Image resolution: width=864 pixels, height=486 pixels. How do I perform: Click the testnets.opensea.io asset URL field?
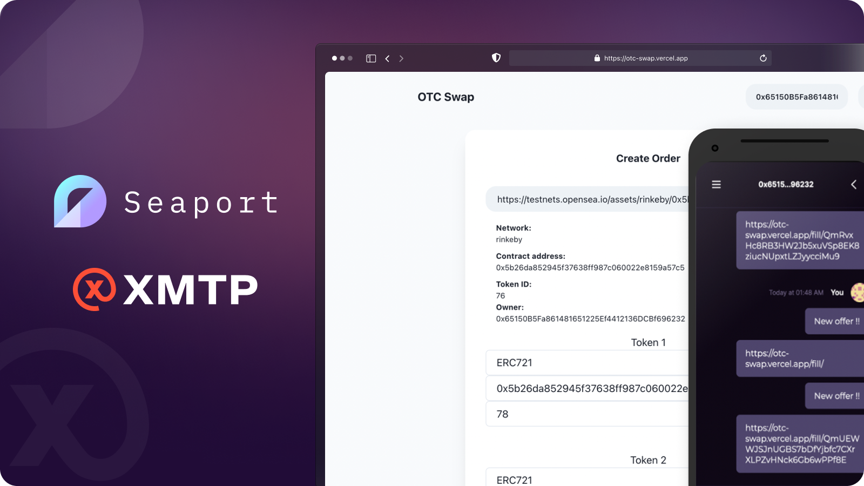[589, 199]
